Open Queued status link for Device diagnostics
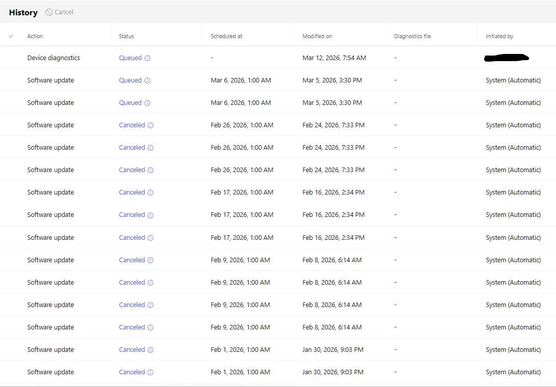The width and height of the screenshot is (556, 387). coord(130,58)
